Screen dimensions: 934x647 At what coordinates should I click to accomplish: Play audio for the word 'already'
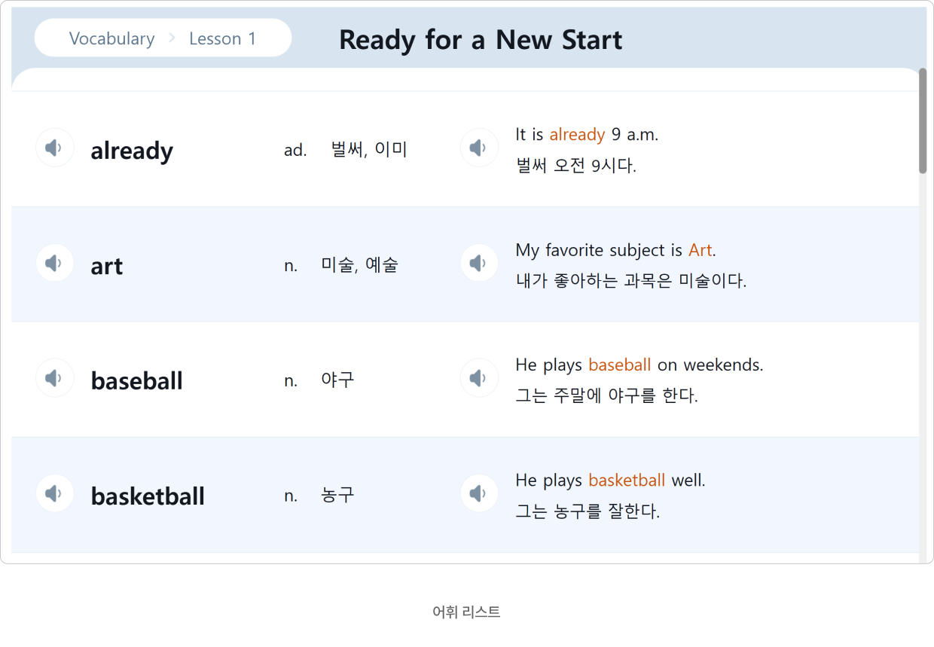coord(54,148)
